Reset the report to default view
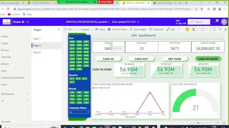The height and width of the screenshot is (128, 229). pyautogui.click(x=187, y=30)
